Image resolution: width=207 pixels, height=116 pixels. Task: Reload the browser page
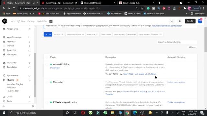[x=14, y=8]
